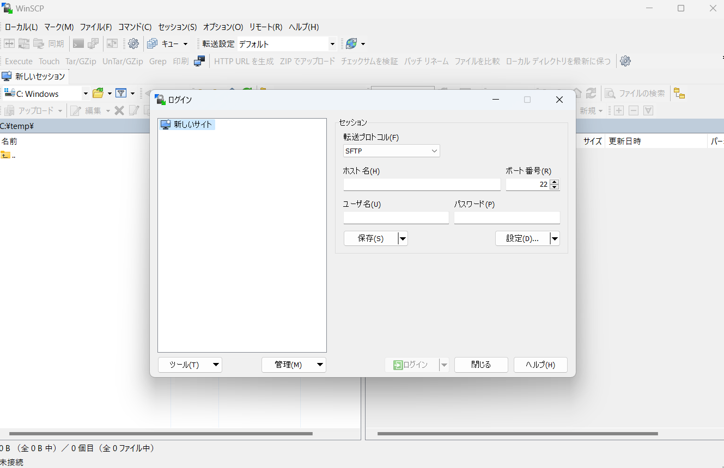The width and height of the screenshot is (724, 468).
Task: Click the ポート番号 field showing 22
Action: (527, 184)
